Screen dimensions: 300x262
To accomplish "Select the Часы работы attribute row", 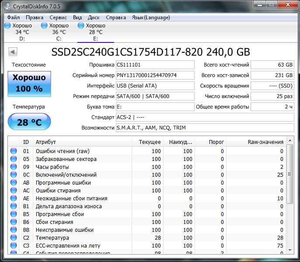I will 147,167.
